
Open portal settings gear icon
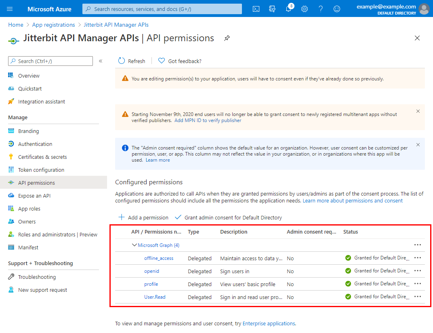(305, 9)
